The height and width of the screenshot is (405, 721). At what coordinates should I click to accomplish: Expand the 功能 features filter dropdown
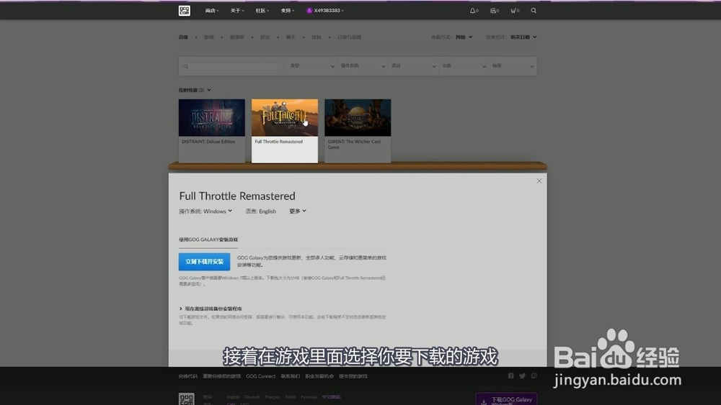pyautogui.click(x=464, y=66)
